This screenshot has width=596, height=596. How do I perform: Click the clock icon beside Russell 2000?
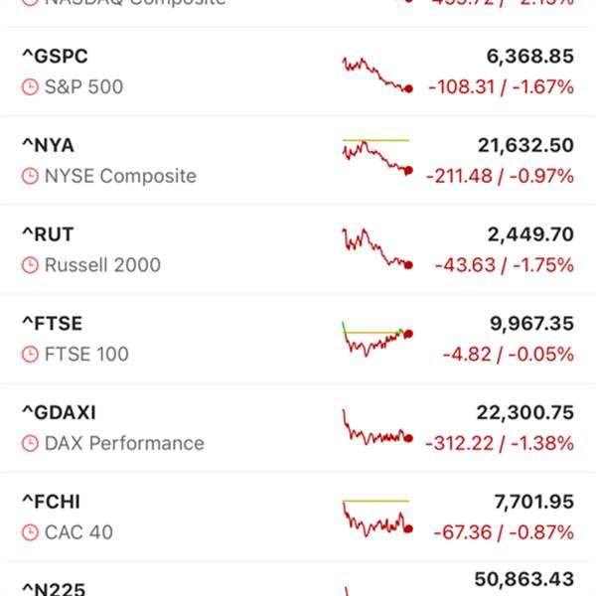[x=30, y=265]
